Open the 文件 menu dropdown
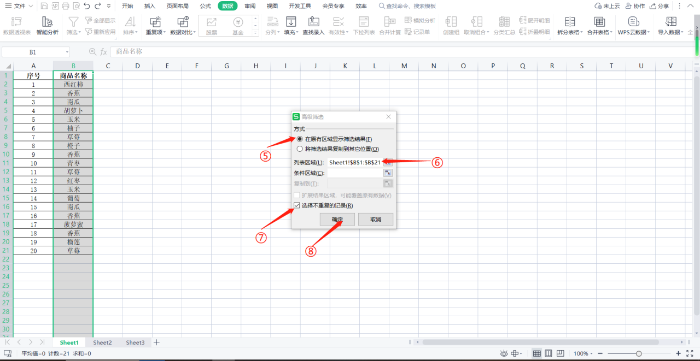 point(19,6)
